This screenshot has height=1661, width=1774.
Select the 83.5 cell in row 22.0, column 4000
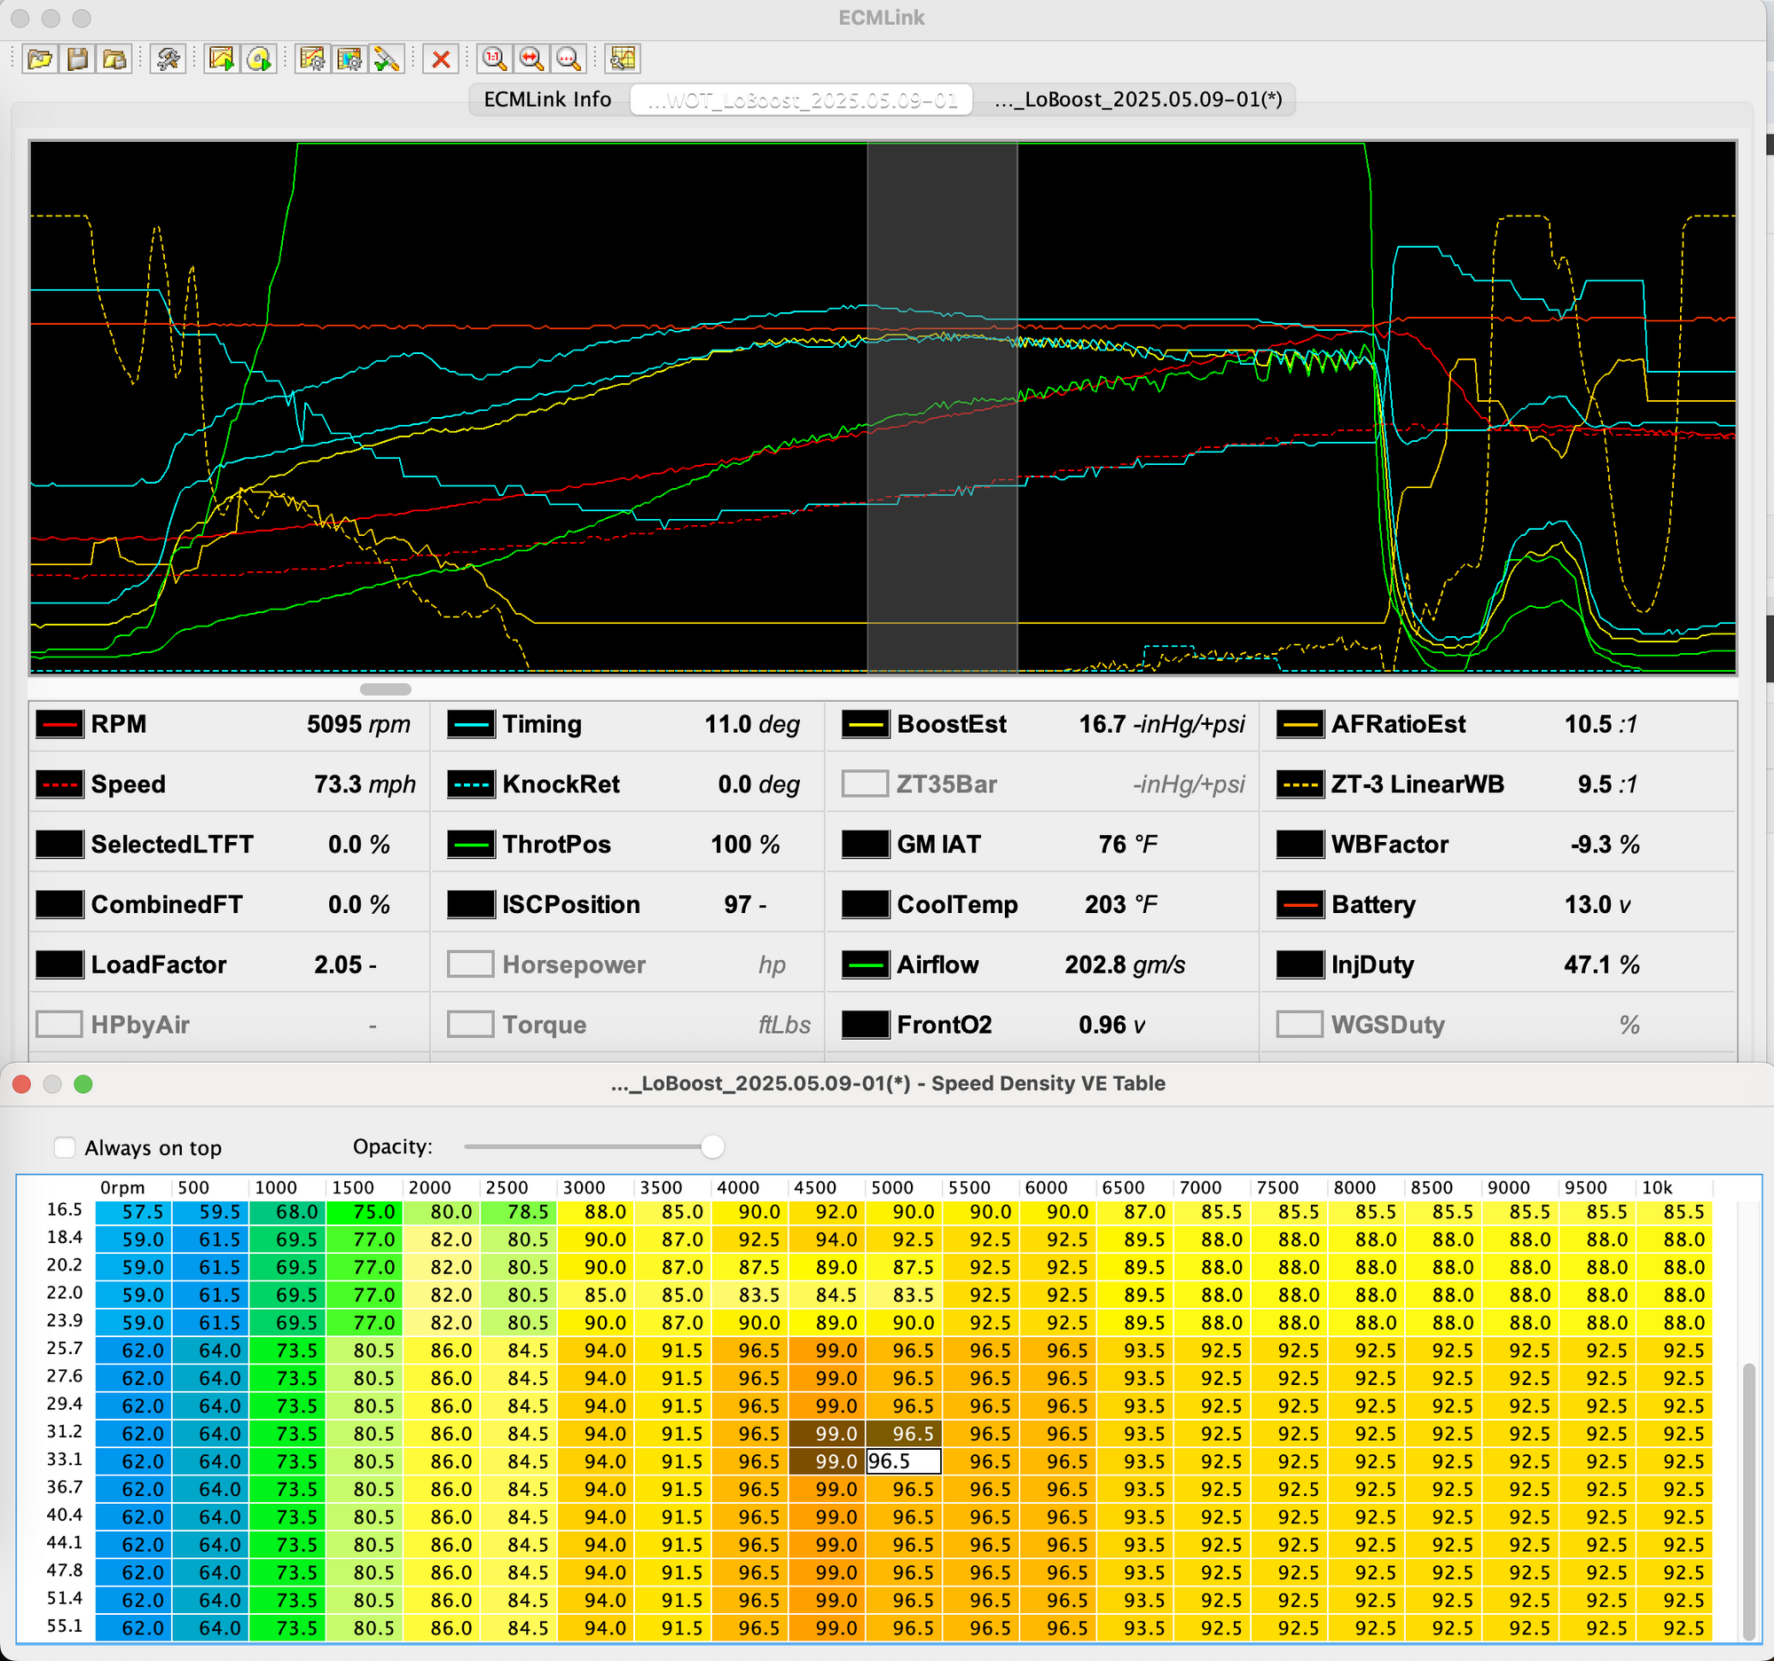pyautogui.click(x=750, y=1295)
